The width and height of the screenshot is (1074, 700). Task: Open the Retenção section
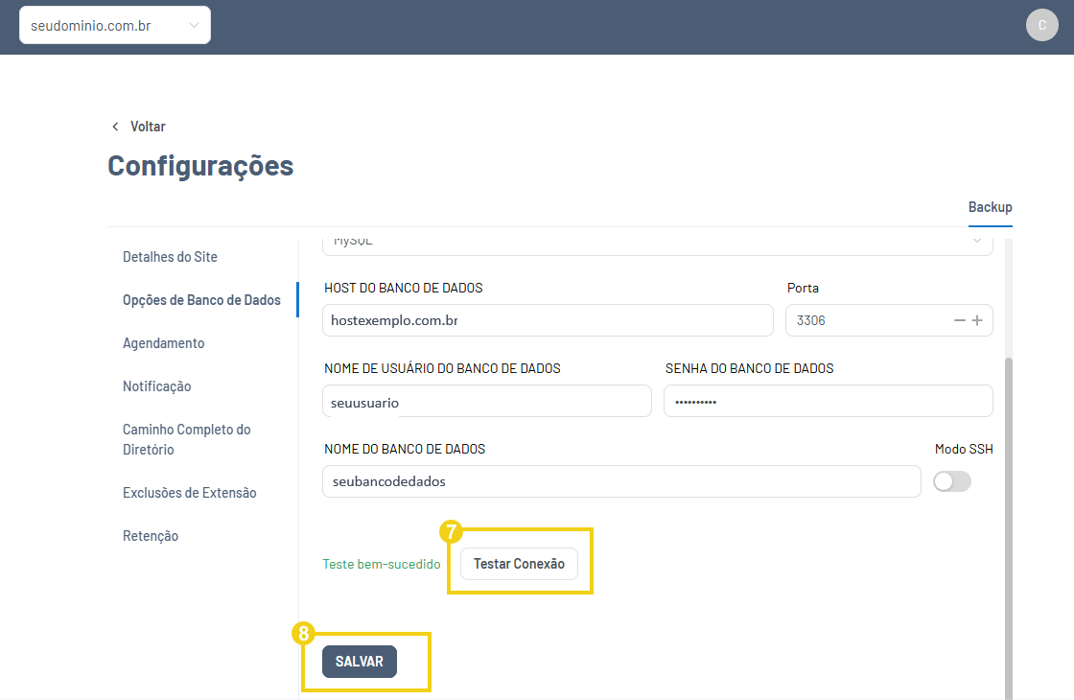point(151,536)
